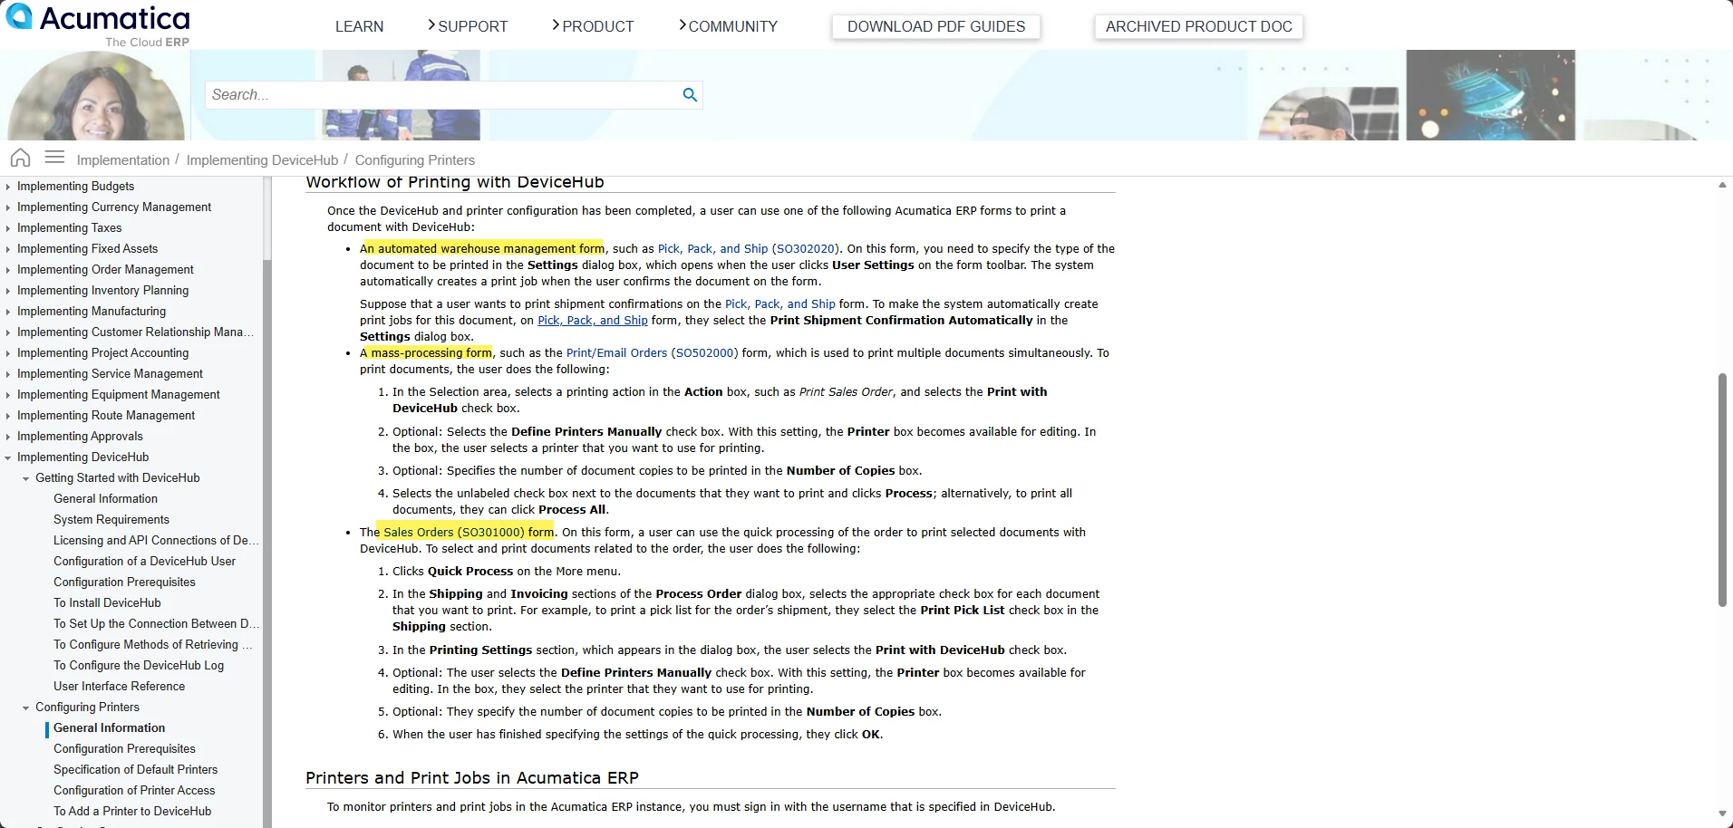Expand Implementing Inventory Planning node

point(8,291)
